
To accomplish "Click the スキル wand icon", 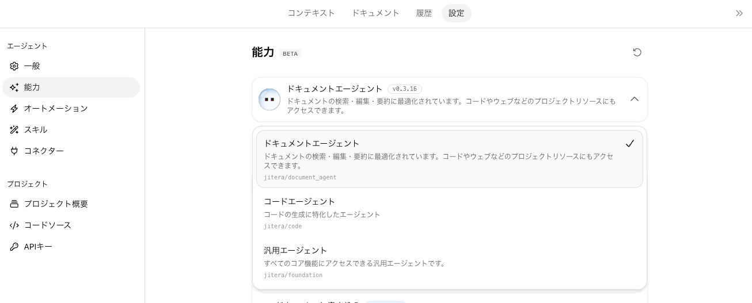I will [14, 130].
